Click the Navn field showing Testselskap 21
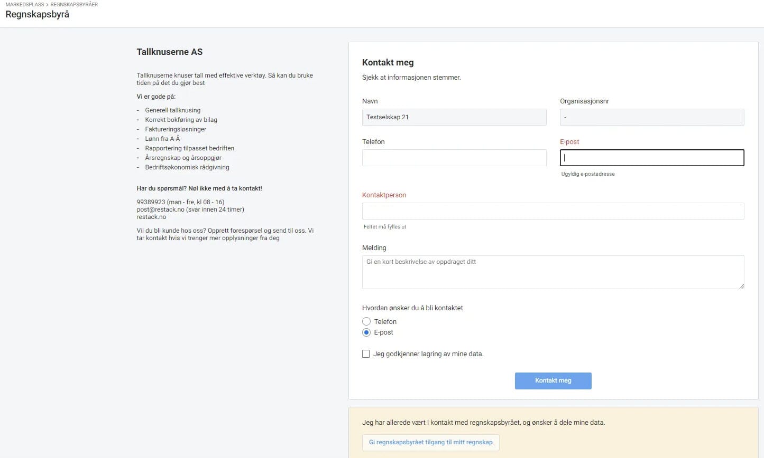The height and width of the screenshot is (458, 764). pos(454,117)
